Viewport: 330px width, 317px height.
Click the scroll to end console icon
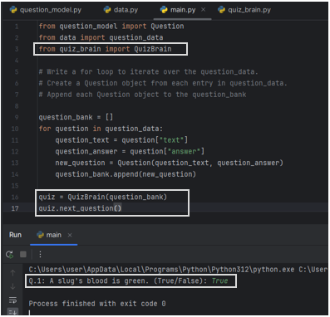tap(12, 312)
